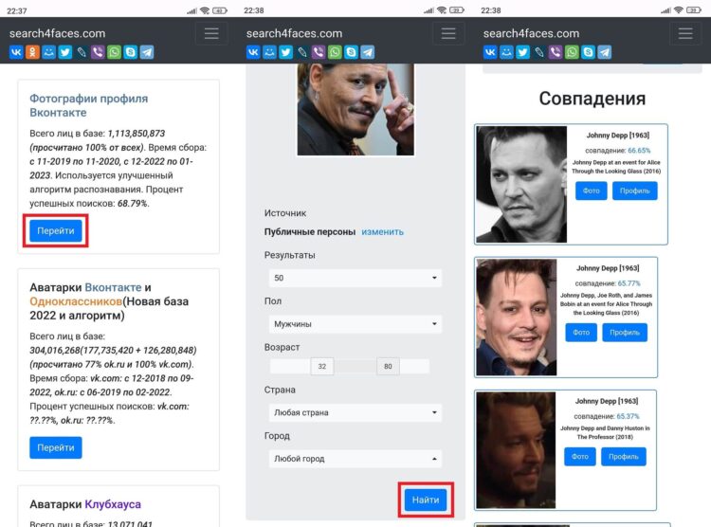Open the Пол dropdown showing Мужчины
711x527 pixels.
click(355, 324)
